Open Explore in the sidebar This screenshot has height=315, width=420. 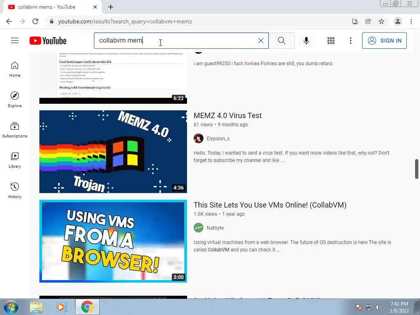click(15, 100)
